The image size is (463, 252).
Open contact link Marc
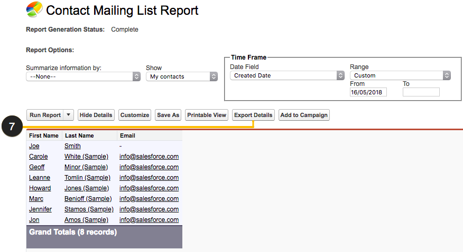coord(36,199)
